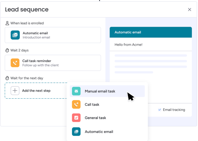Screen dimensions: 198x141
Task: Click the orange Call task icon in menu
Action: click(76, 105)
